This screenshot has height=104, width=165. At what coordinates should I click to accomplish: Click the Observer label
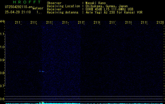point(54,3)
